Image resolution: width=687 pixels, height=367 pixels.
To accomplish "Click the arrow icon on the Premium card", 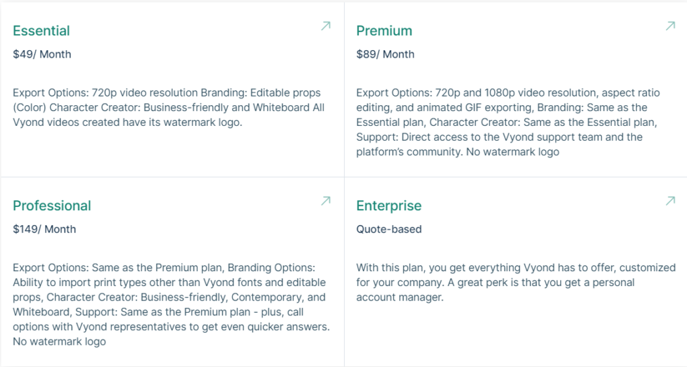I will pos(670,26).
